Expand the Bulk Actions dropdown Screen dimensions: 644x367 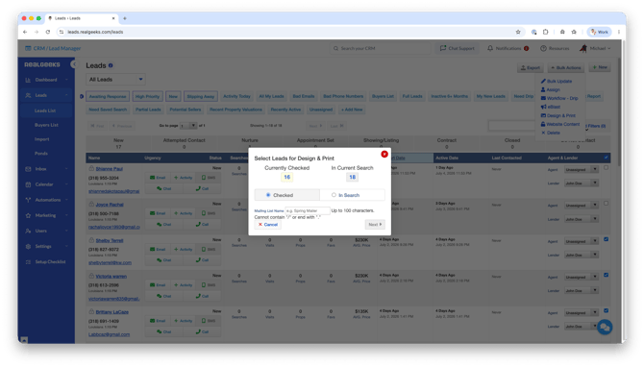click(566, 68)
